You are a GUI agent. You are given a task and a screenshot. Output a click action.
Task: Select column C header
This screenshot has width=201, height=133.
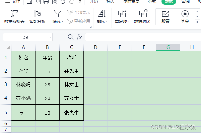72,47
